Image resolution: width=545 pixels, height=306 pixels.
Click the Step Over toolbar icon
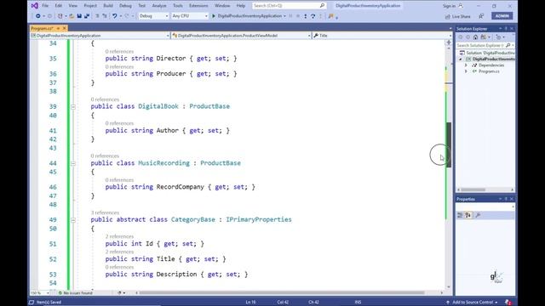313,16
